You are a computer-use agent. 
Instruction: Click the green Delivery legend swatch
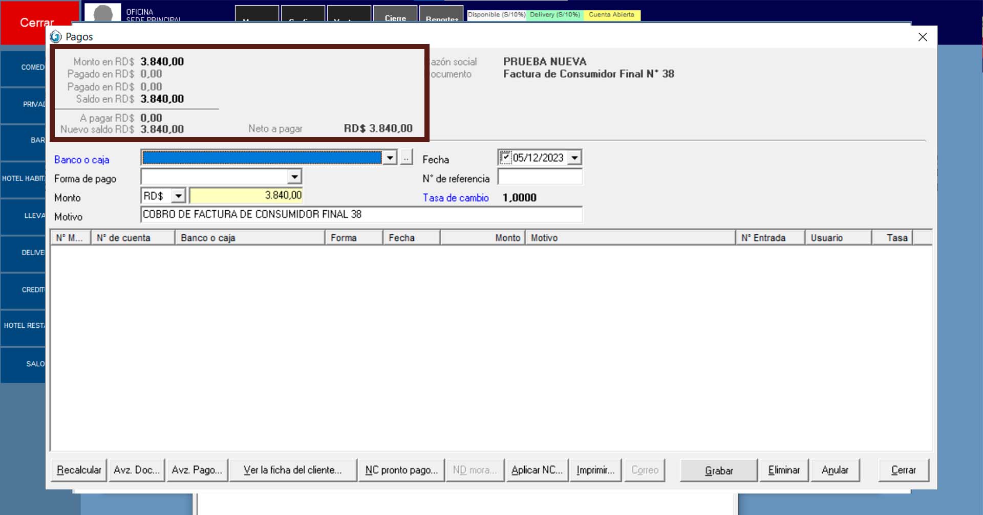point(555,15)
